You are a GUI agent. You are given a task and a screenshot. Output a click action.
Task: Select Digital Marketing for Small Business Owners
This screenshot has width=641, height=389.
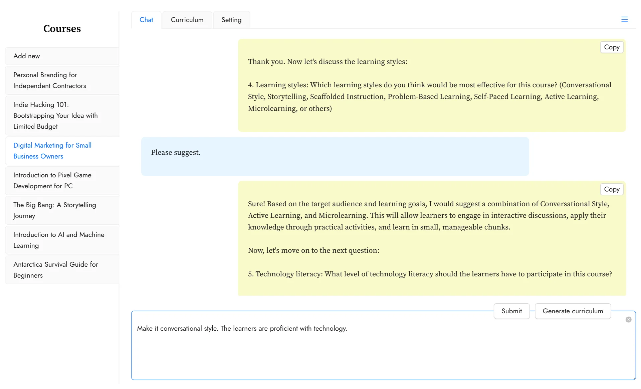[x=62, y=151]
